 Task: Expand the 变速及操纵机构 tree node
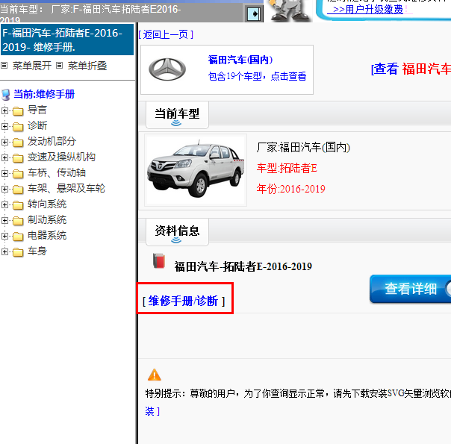4,157
